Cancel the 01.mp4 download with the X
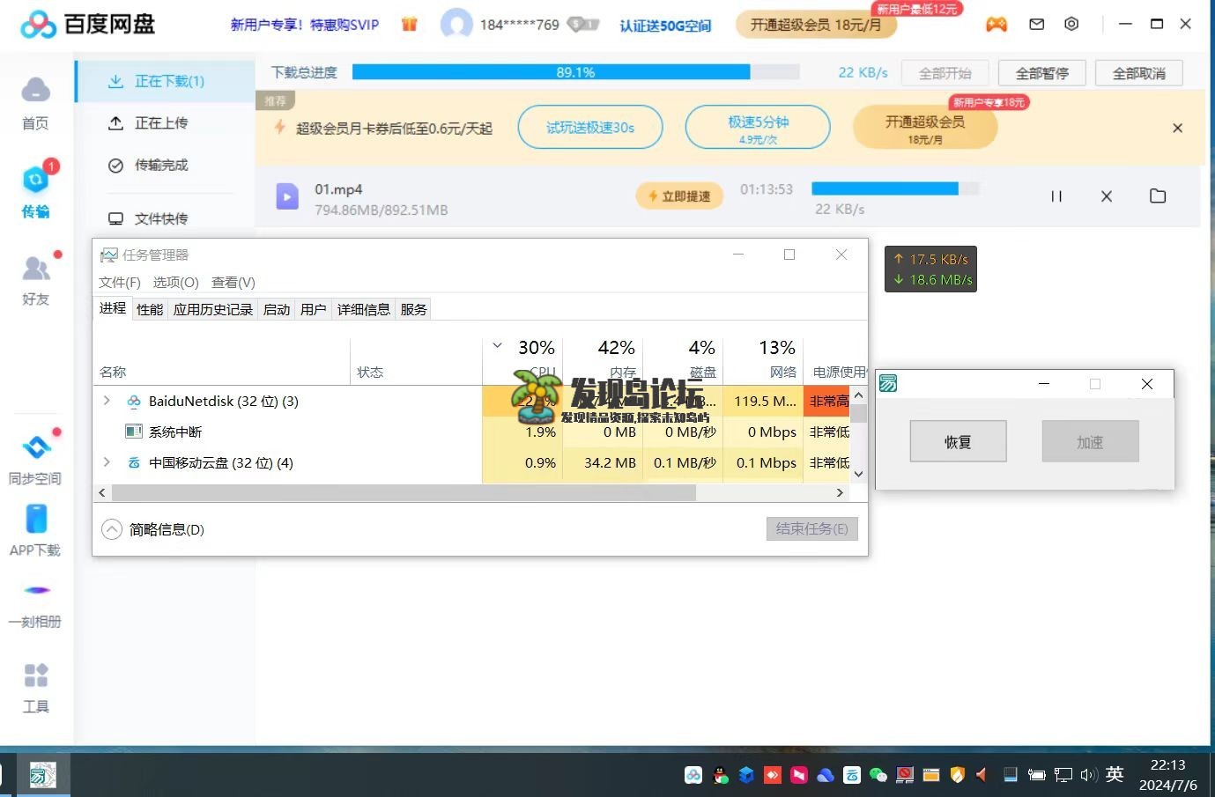 click(1107, 196)
